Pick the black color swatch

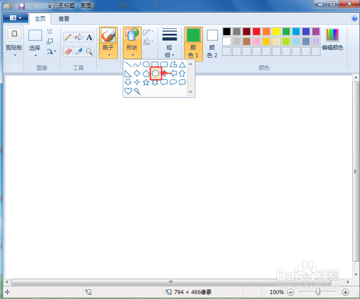(227, 32)
